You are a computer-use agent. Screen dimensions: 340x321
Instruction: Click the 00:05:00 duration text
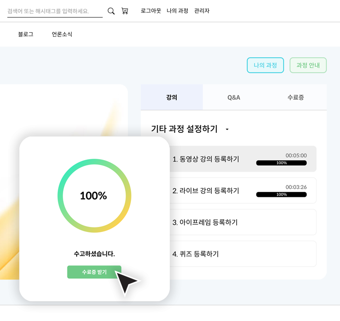point(296,155)
